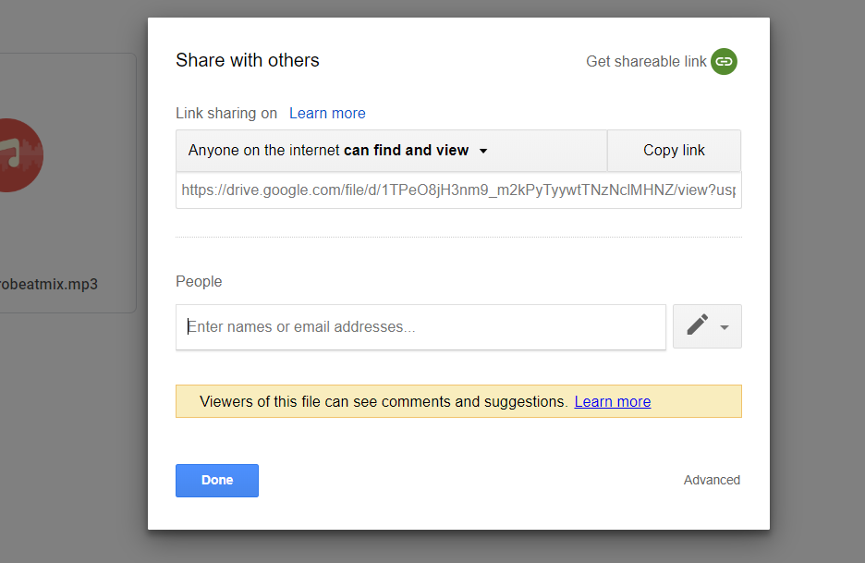Click the robeatmix.mp3 file name
Image resolution: width=865 pixels, height=563 pixels.
pyautogui.click(x=49, y=284)
